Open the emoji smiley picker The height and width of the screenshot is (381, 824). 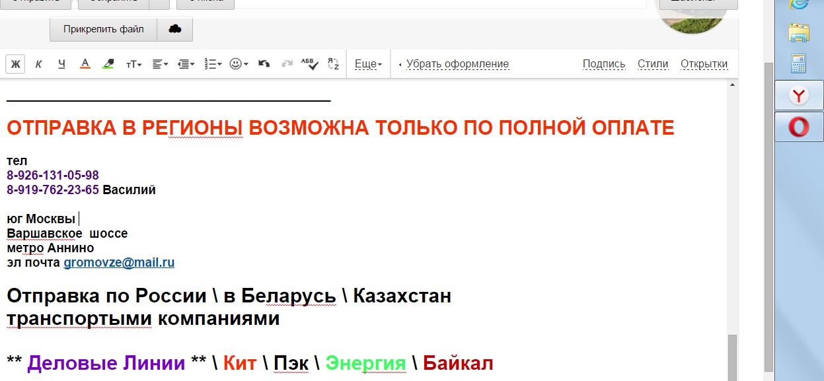[239, 64]
